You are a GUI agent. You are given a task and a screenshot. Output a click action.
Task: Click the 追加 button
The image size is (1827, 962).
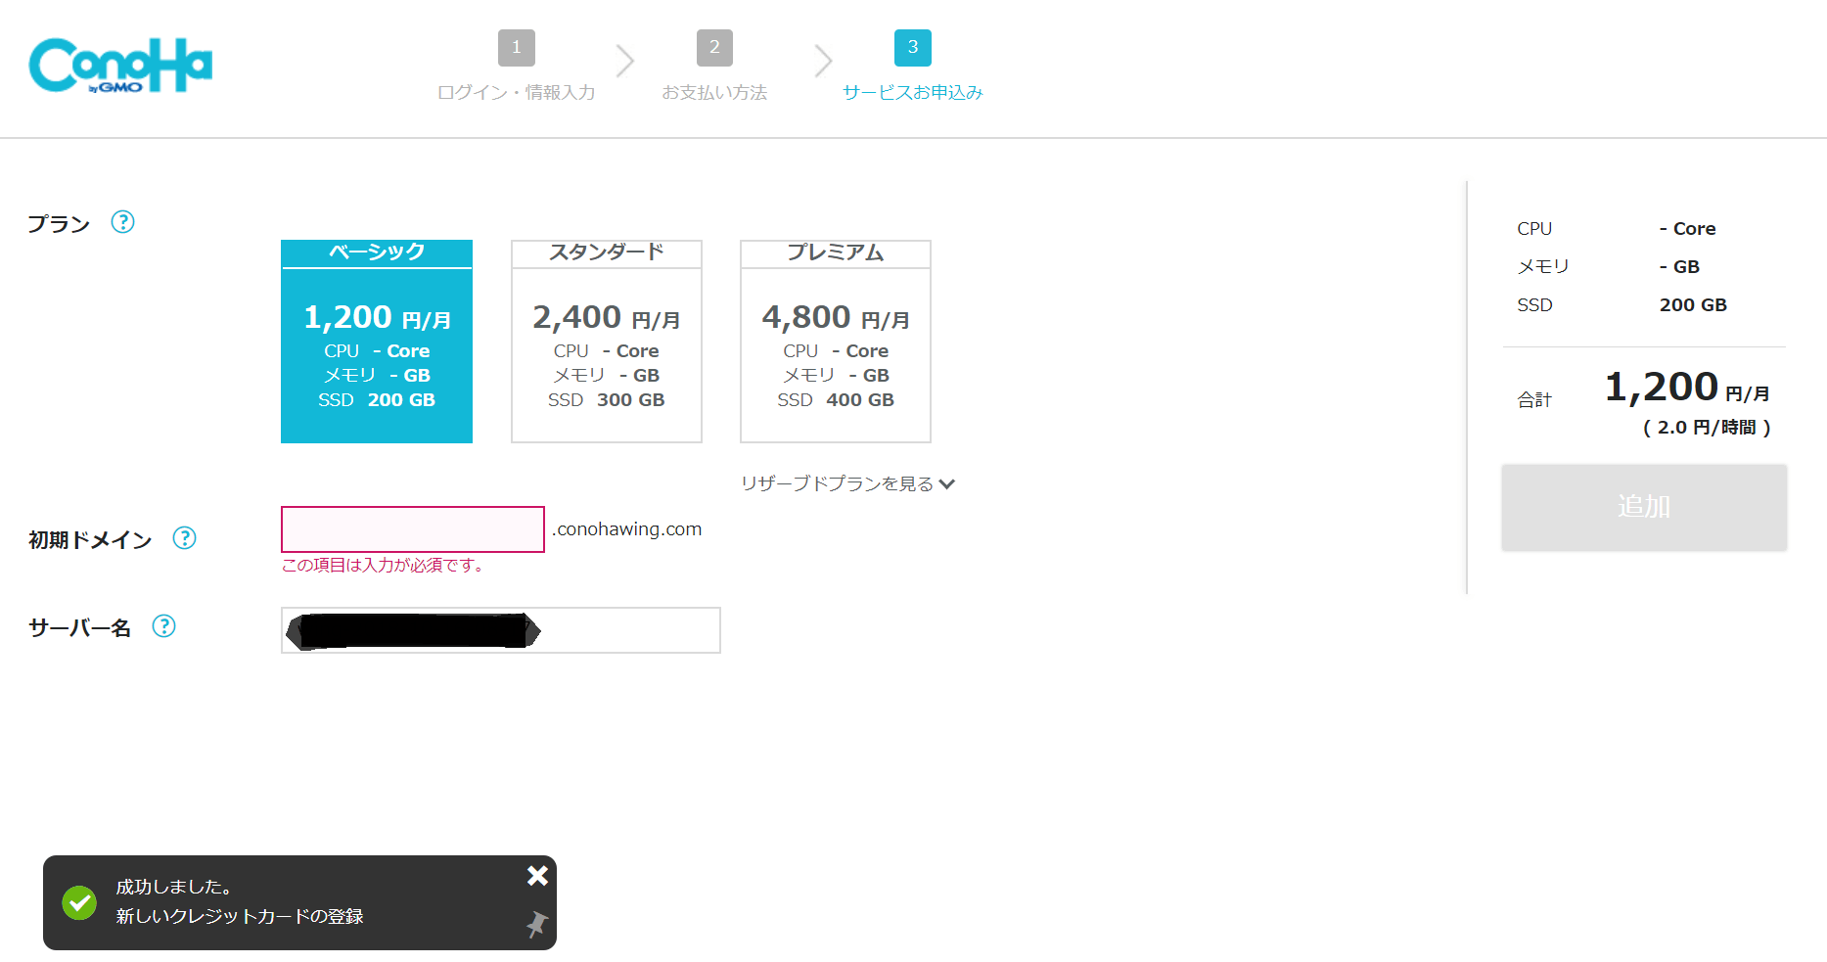pos(1644,507)
